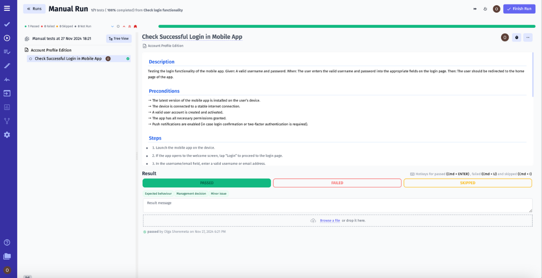This screenshot has height=278, width=542.
Task: Open the Settings gear icon in sidebar
Action: click(6, 134)
